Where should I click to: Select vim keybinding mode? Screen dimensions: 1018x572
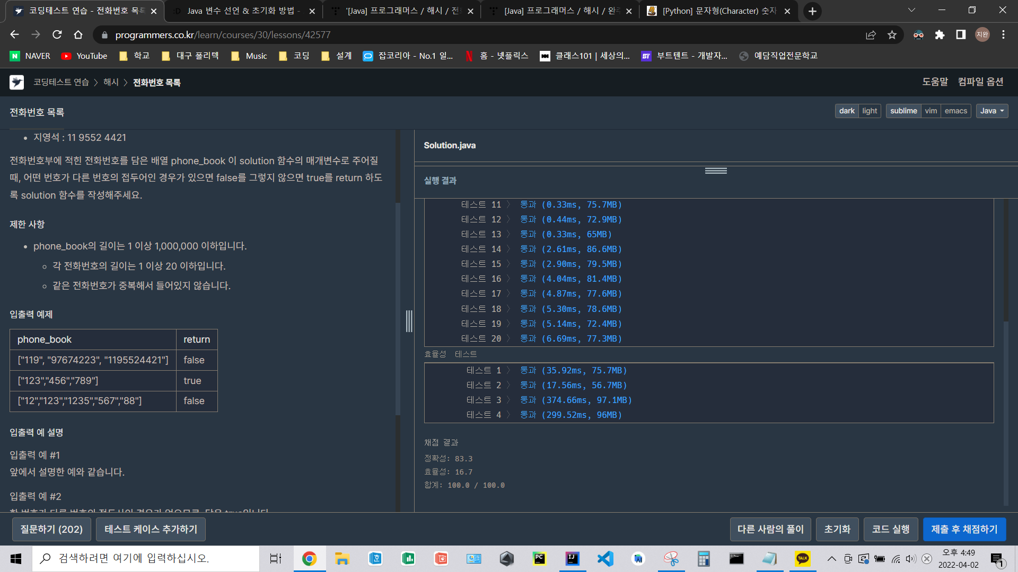931,111
